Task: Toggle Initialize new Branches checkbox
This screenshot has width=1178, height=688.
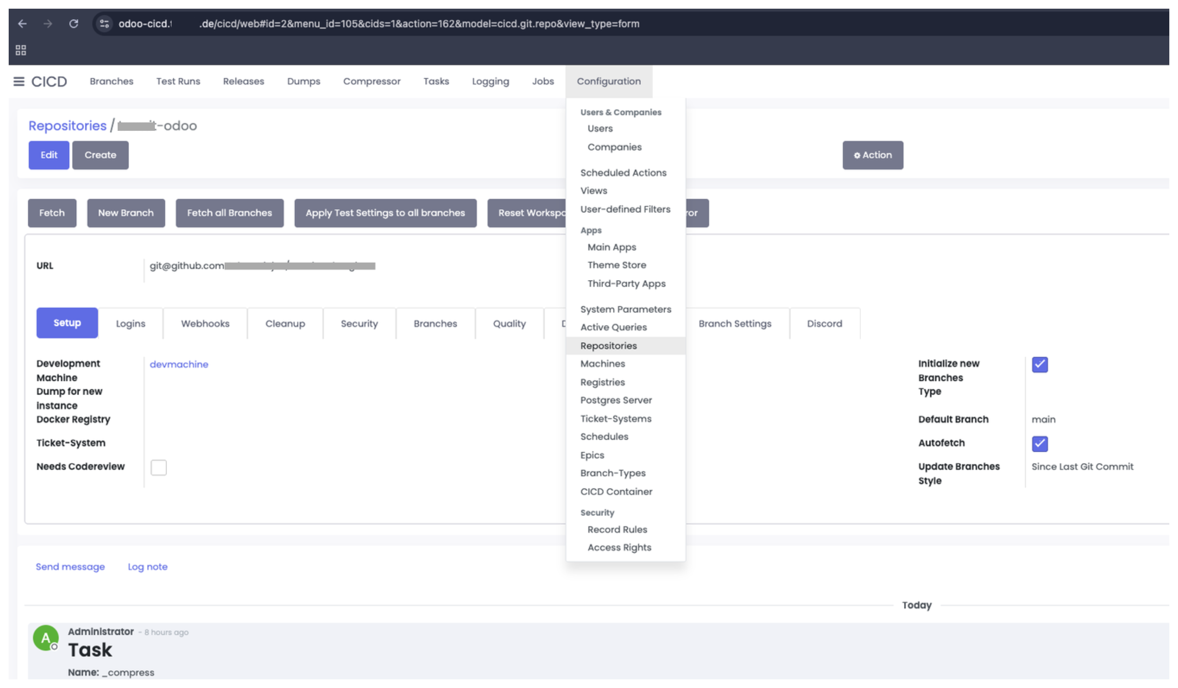Action: pyautogui.click(x=1040, y=365)
